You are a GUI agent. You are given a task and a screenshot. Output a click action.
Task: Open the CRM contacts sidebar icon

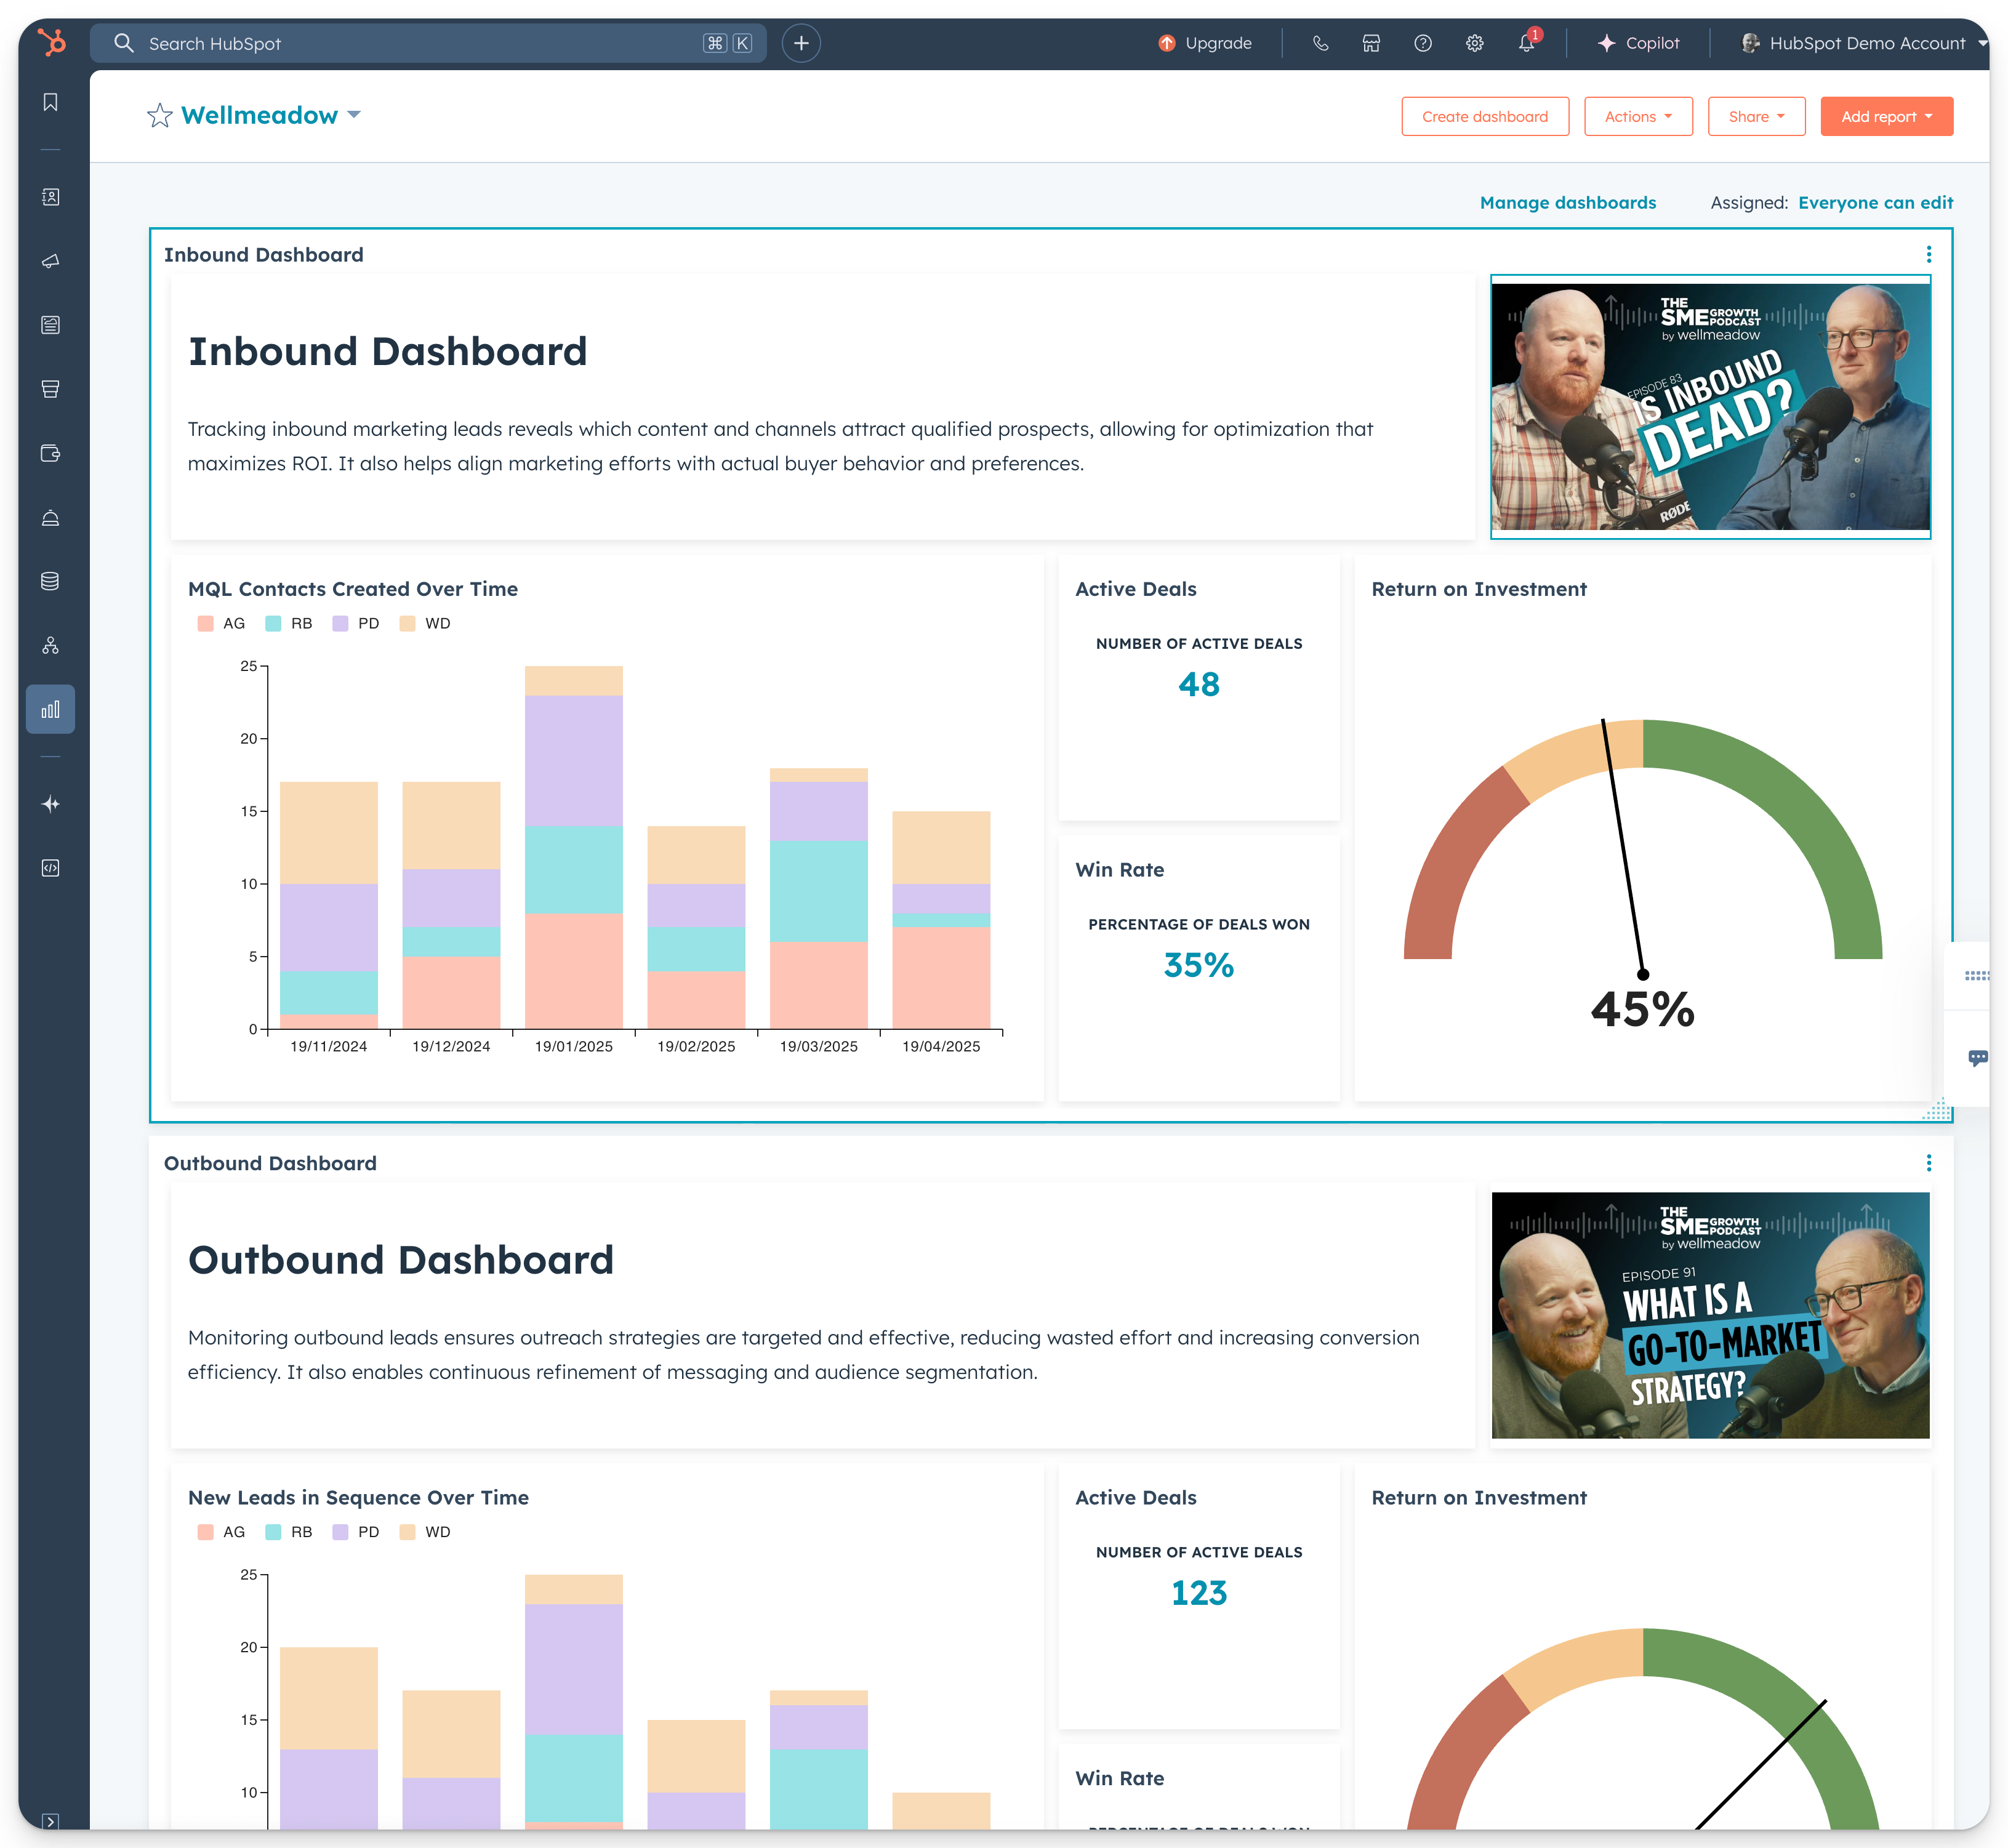(50, 197)
